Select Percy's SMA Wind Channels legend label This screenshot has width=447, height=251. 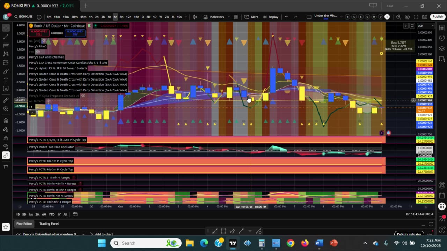pos(46,57)
